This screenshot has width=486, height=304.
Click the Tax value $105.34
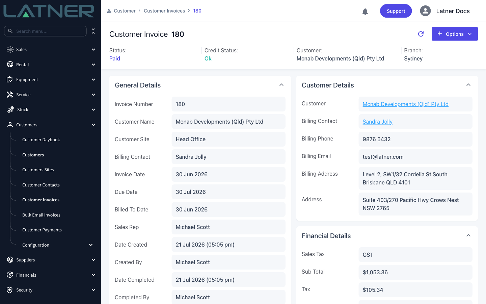tap(415, 290)
